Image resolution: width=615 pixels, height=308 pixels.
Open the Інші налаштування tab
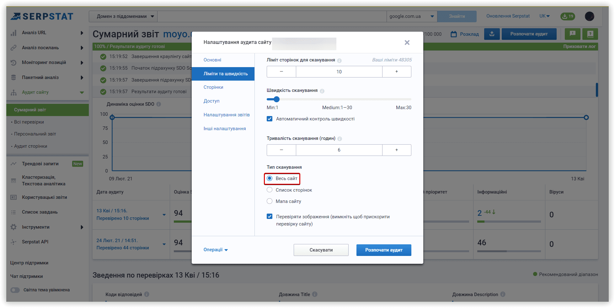click(225, 129)
